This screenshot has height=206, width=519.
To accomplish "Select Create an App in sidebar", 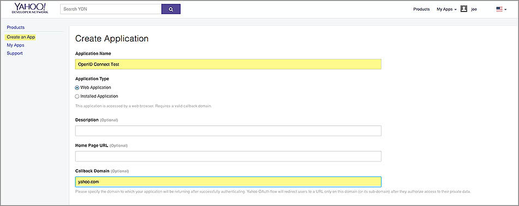I will click(x=21, y=37).
